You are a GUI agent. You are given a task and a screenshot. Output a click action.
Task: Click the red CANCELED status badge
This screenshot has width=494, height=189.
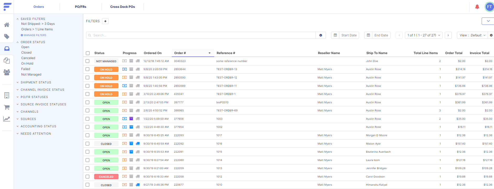click(106, 177)
